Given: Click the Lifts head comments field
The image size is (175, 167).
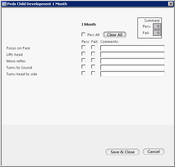Looking at the screenshot, I should pyautogui.click(x=132, y=55).
